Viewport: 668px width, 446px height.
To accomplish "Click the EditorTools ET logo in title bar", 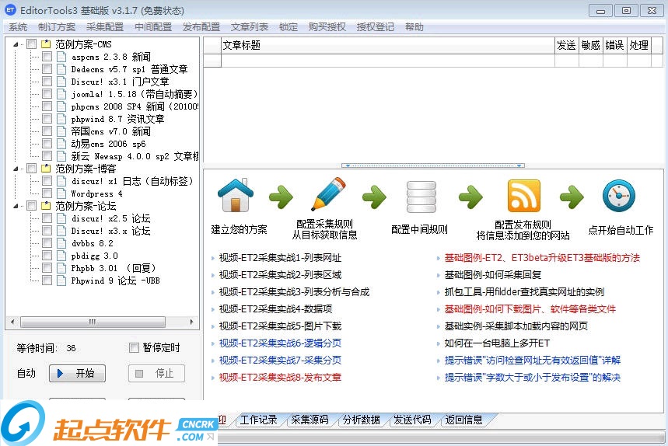I will [10, 10].
